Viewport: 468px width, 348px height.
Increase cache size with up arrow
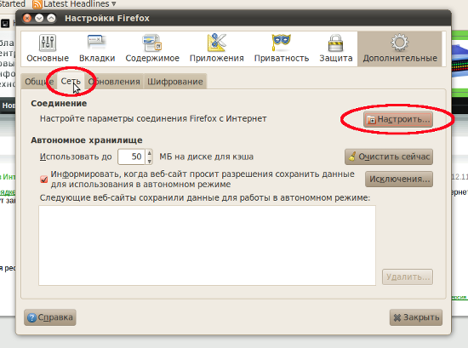click(149, 153)
